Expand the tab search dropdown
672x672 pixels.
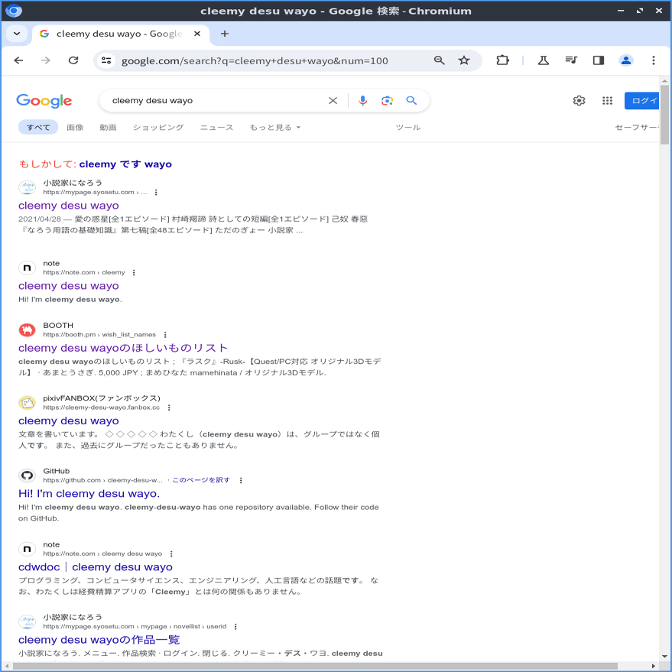17,34
